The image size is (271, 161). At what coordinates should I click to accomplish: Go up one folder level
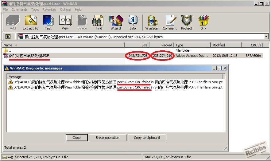8,37
